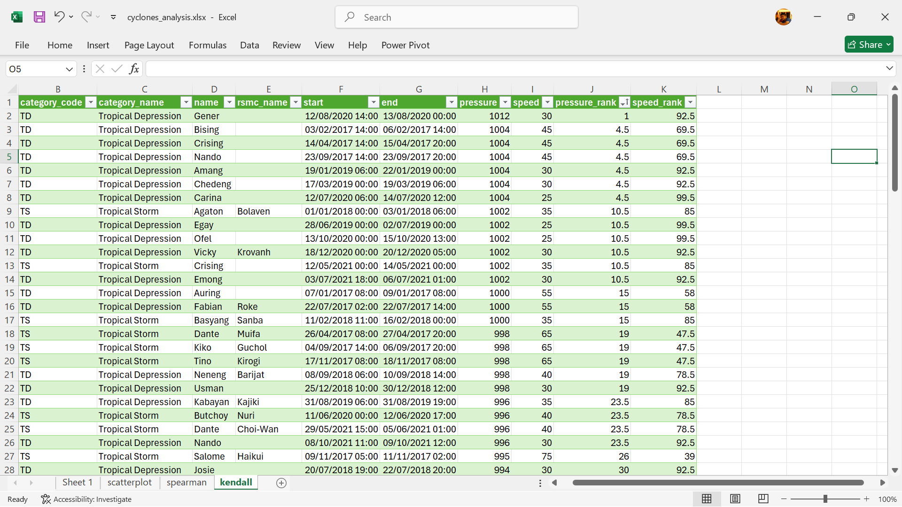Click the Share button

(869, 45)
